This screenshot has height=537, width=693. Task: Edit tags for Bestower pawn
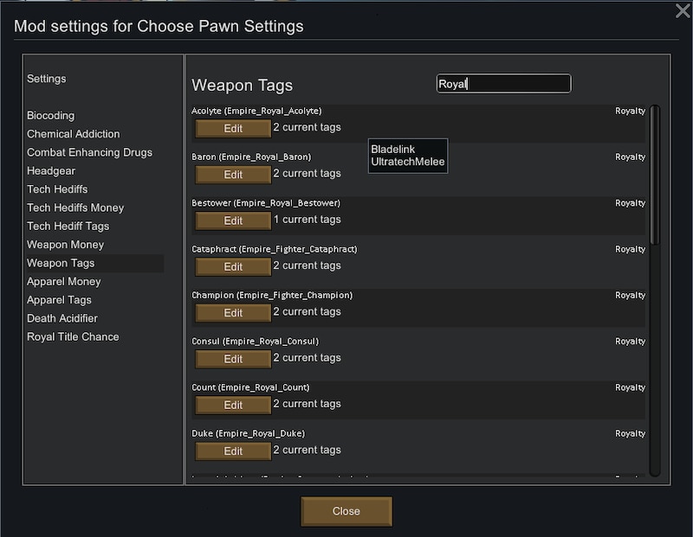click(x=233, y=221)
